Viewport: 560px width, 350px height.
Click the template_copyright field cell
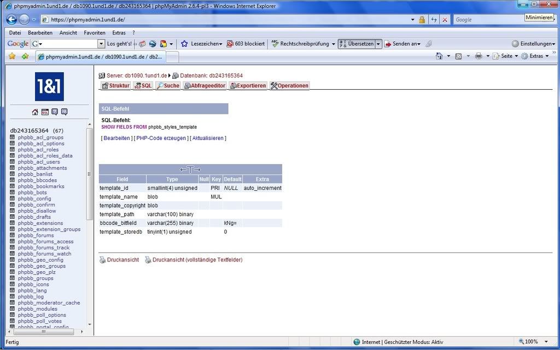[122, 206]
